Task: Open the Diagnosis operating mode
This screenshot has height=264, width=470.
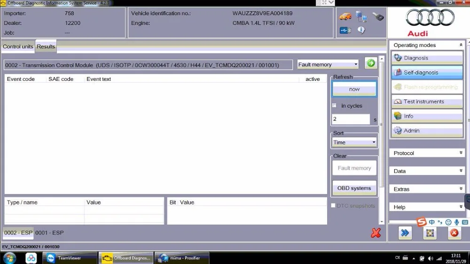Action: [427, 58]
